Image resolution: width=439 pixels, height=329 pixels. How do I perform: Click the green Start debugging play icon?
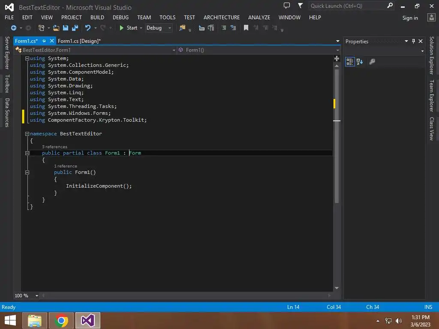point(121,28)
